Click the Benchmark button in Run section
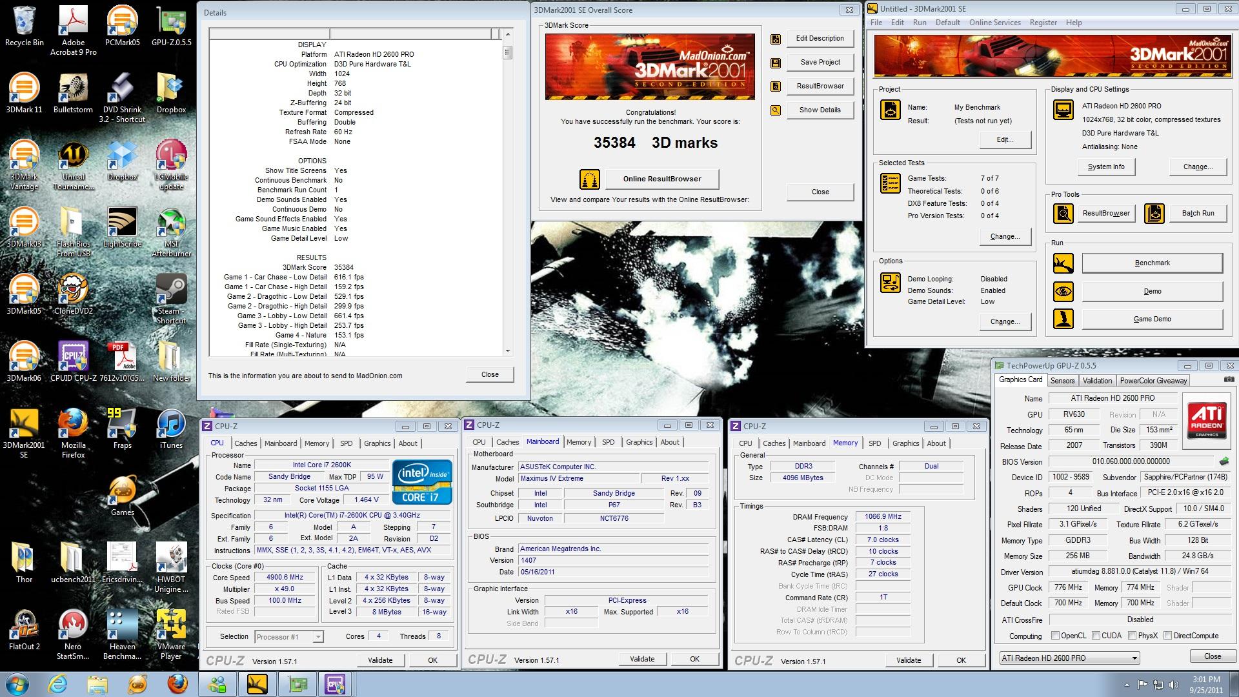Image resolution: width=1239 pixels, height=697 pixels. click(1152, 263)
